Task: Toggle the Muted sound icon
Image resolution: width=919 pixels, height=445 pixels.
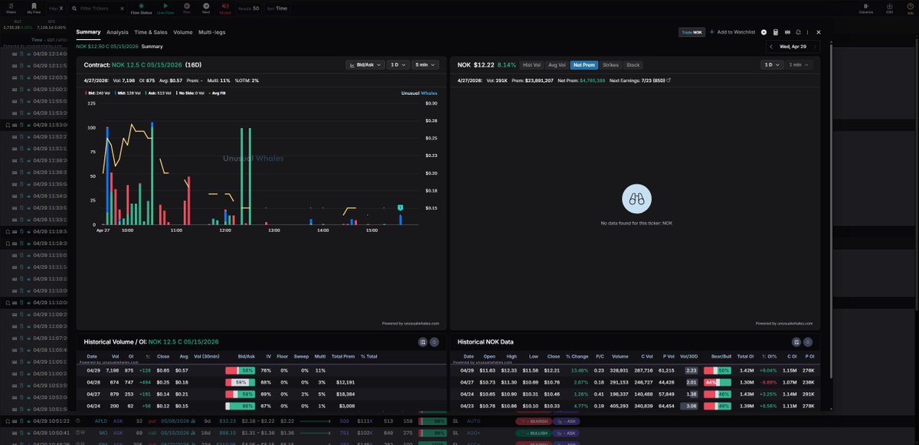Action: (x=226, y=5)
